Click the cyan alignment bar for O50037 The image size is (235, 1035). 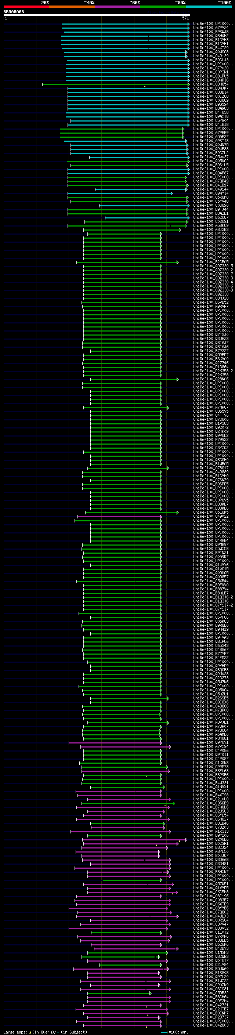coord(139,157)
